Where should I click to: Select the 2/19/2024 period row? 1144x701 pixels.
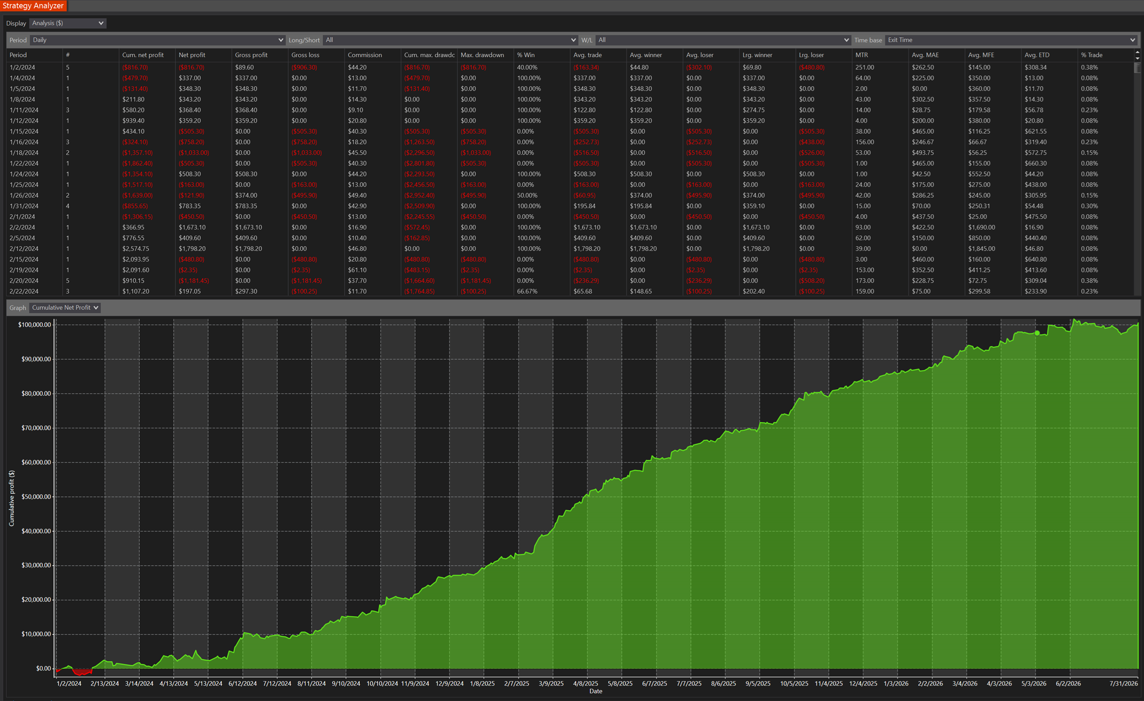coord(570,270)
